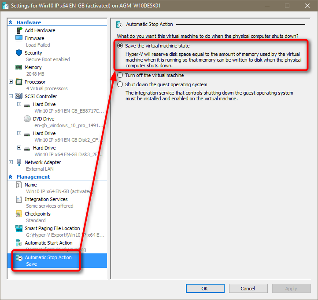318x300 pixels.
Task: Select the Automatic Start Action entry
Action: (x=48, y=243)
